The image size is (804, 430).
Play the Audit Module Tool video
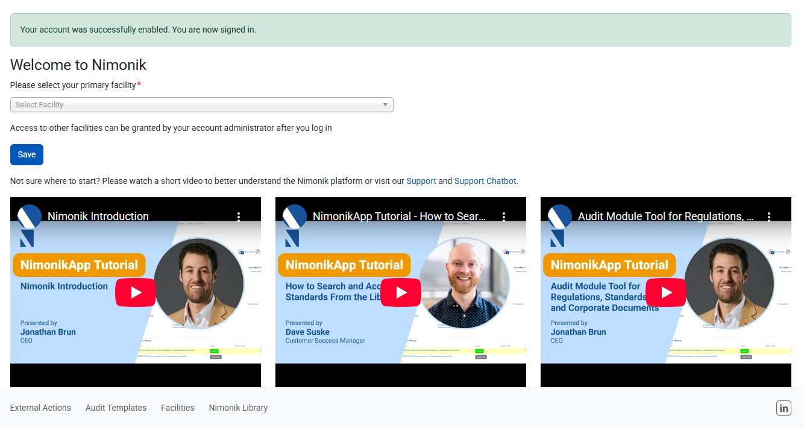[666, 292]
